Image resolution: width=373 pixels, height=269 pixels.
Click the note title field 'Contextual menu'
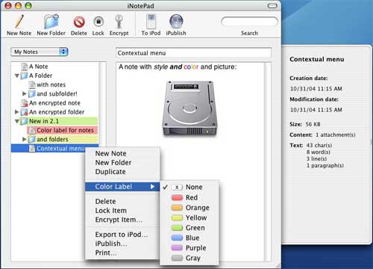coord(193,53)
